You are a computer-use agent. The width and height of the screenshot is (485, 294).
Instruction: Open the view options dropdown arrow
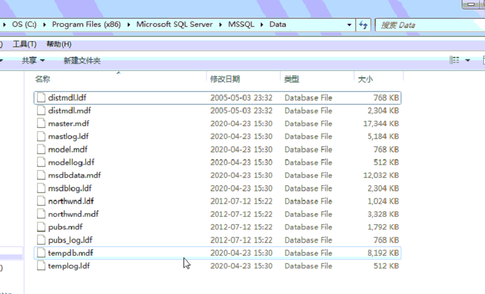[468, 60]
